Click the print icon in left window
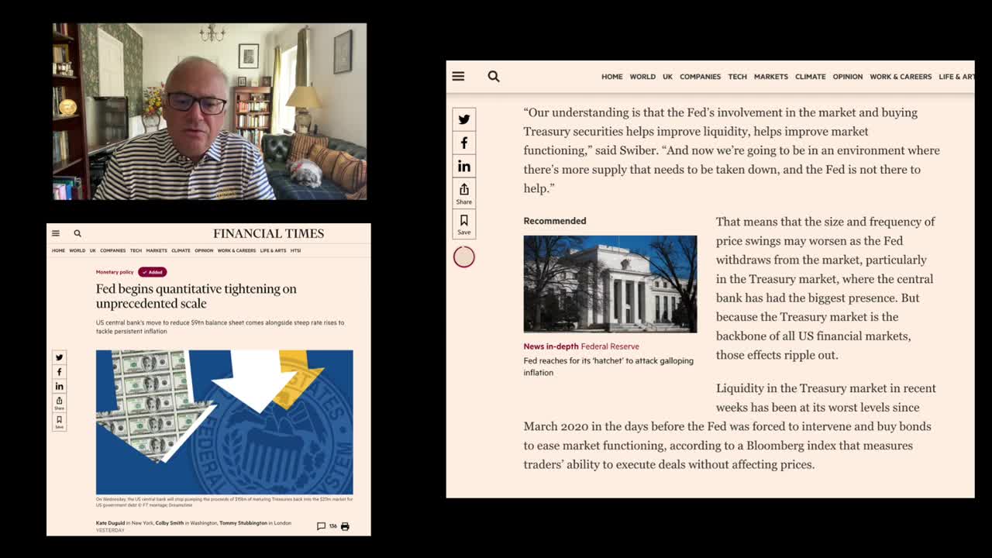The image size is (992, 558). pos(345,526)
